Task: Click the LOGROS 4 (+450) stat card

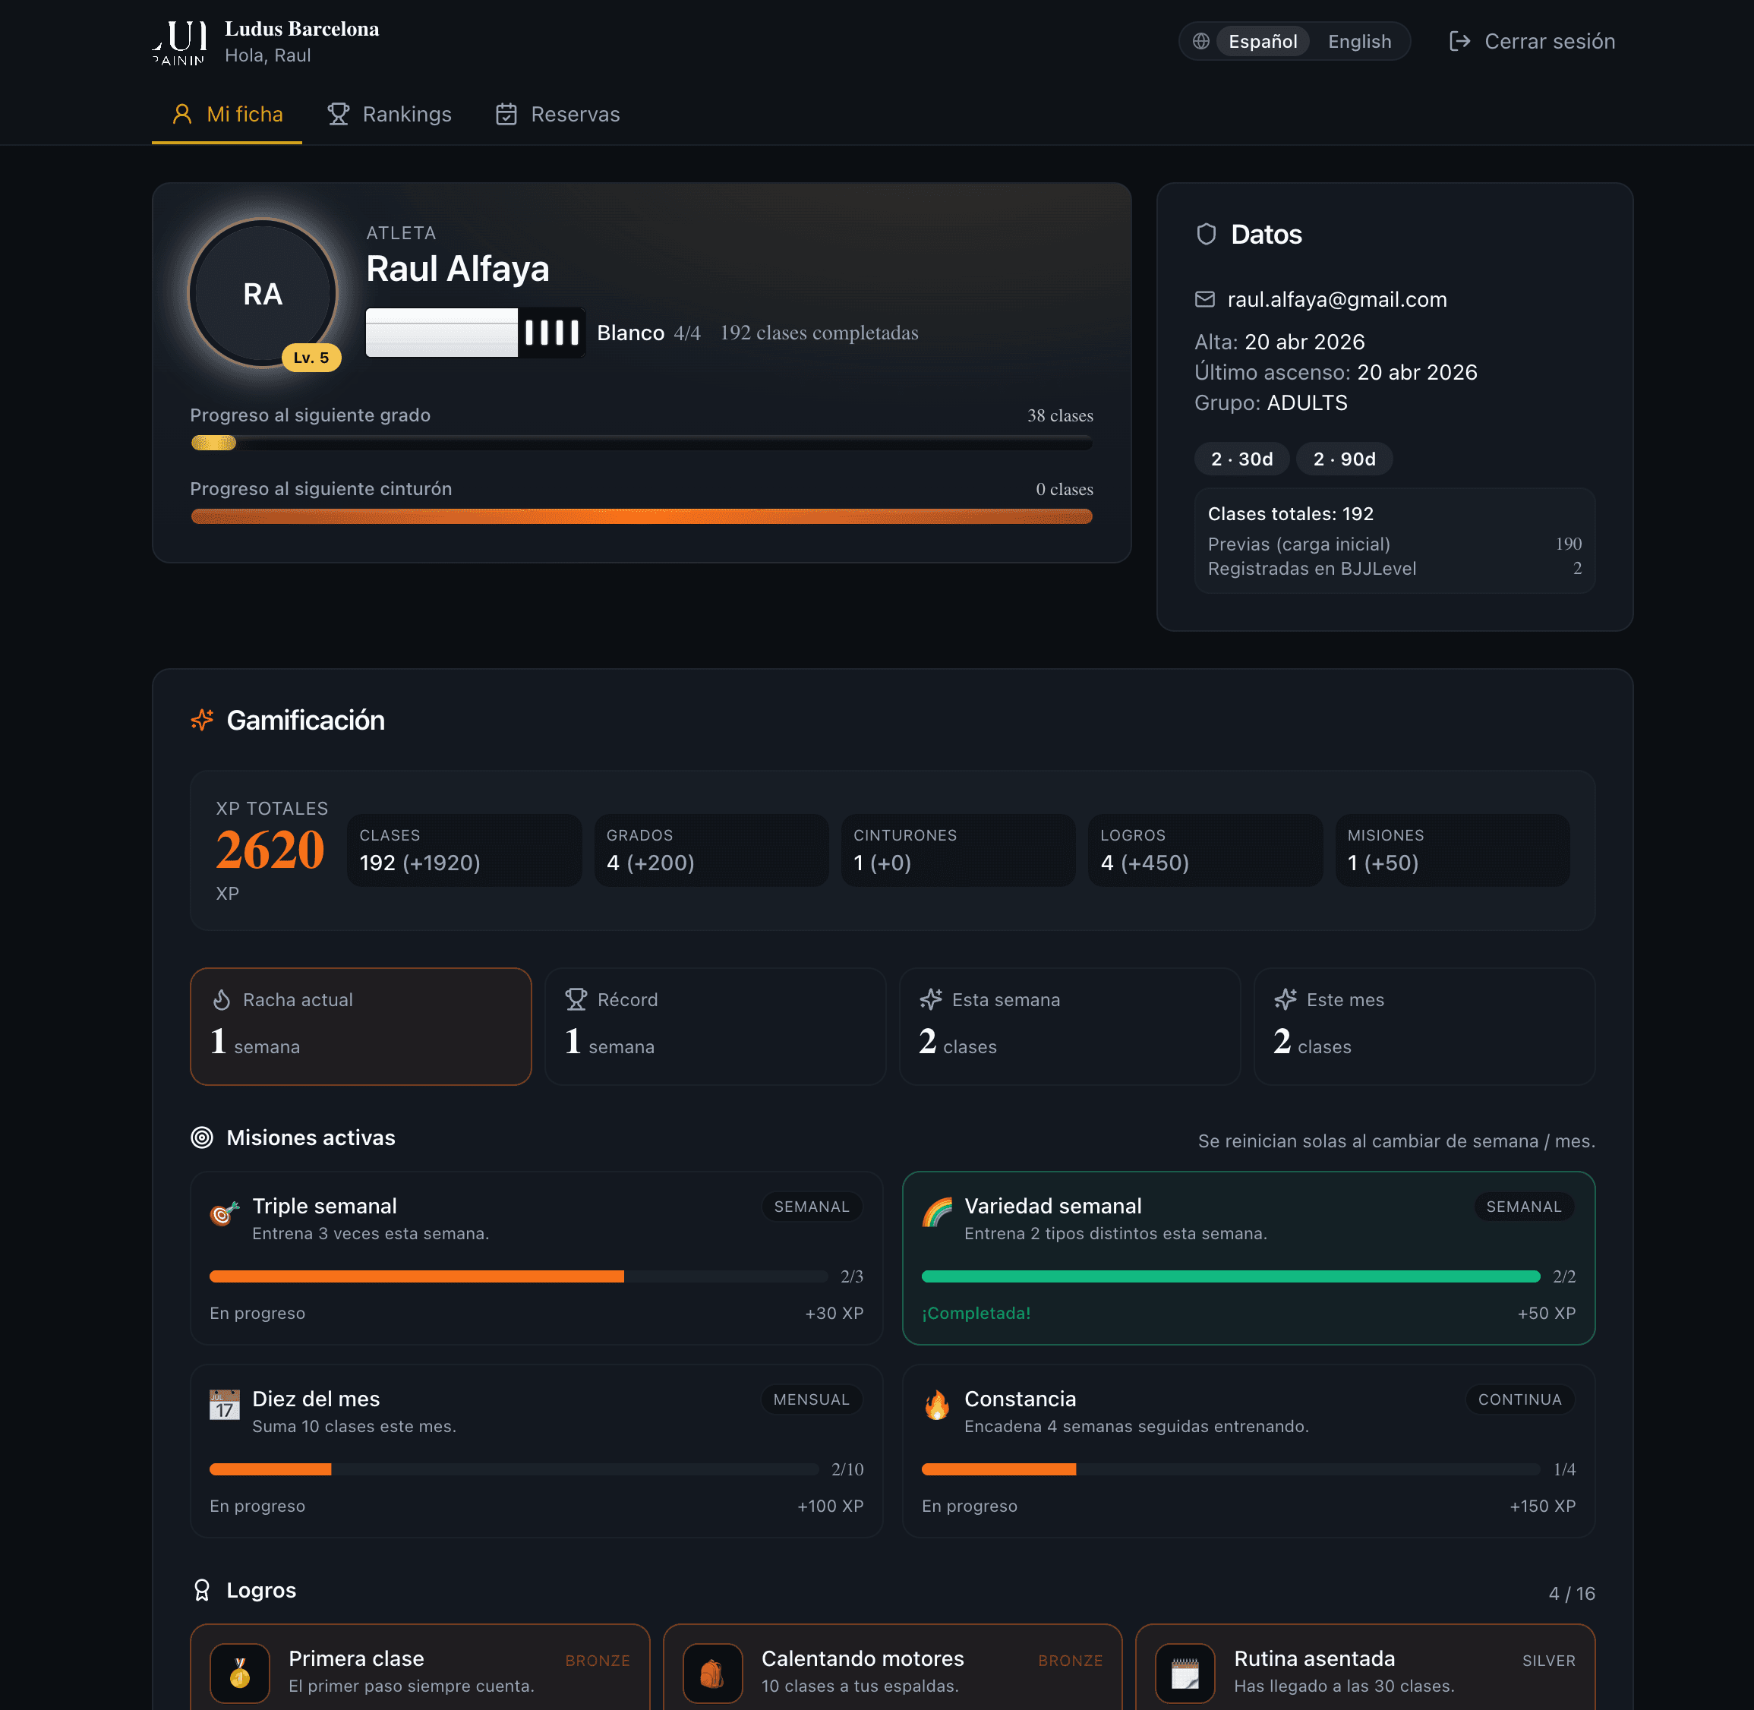Action: coord(1205,850)
